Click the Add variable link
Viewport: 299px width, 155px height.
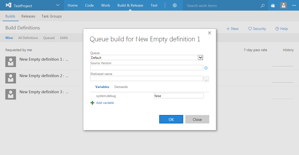click(x=105, y=103)
